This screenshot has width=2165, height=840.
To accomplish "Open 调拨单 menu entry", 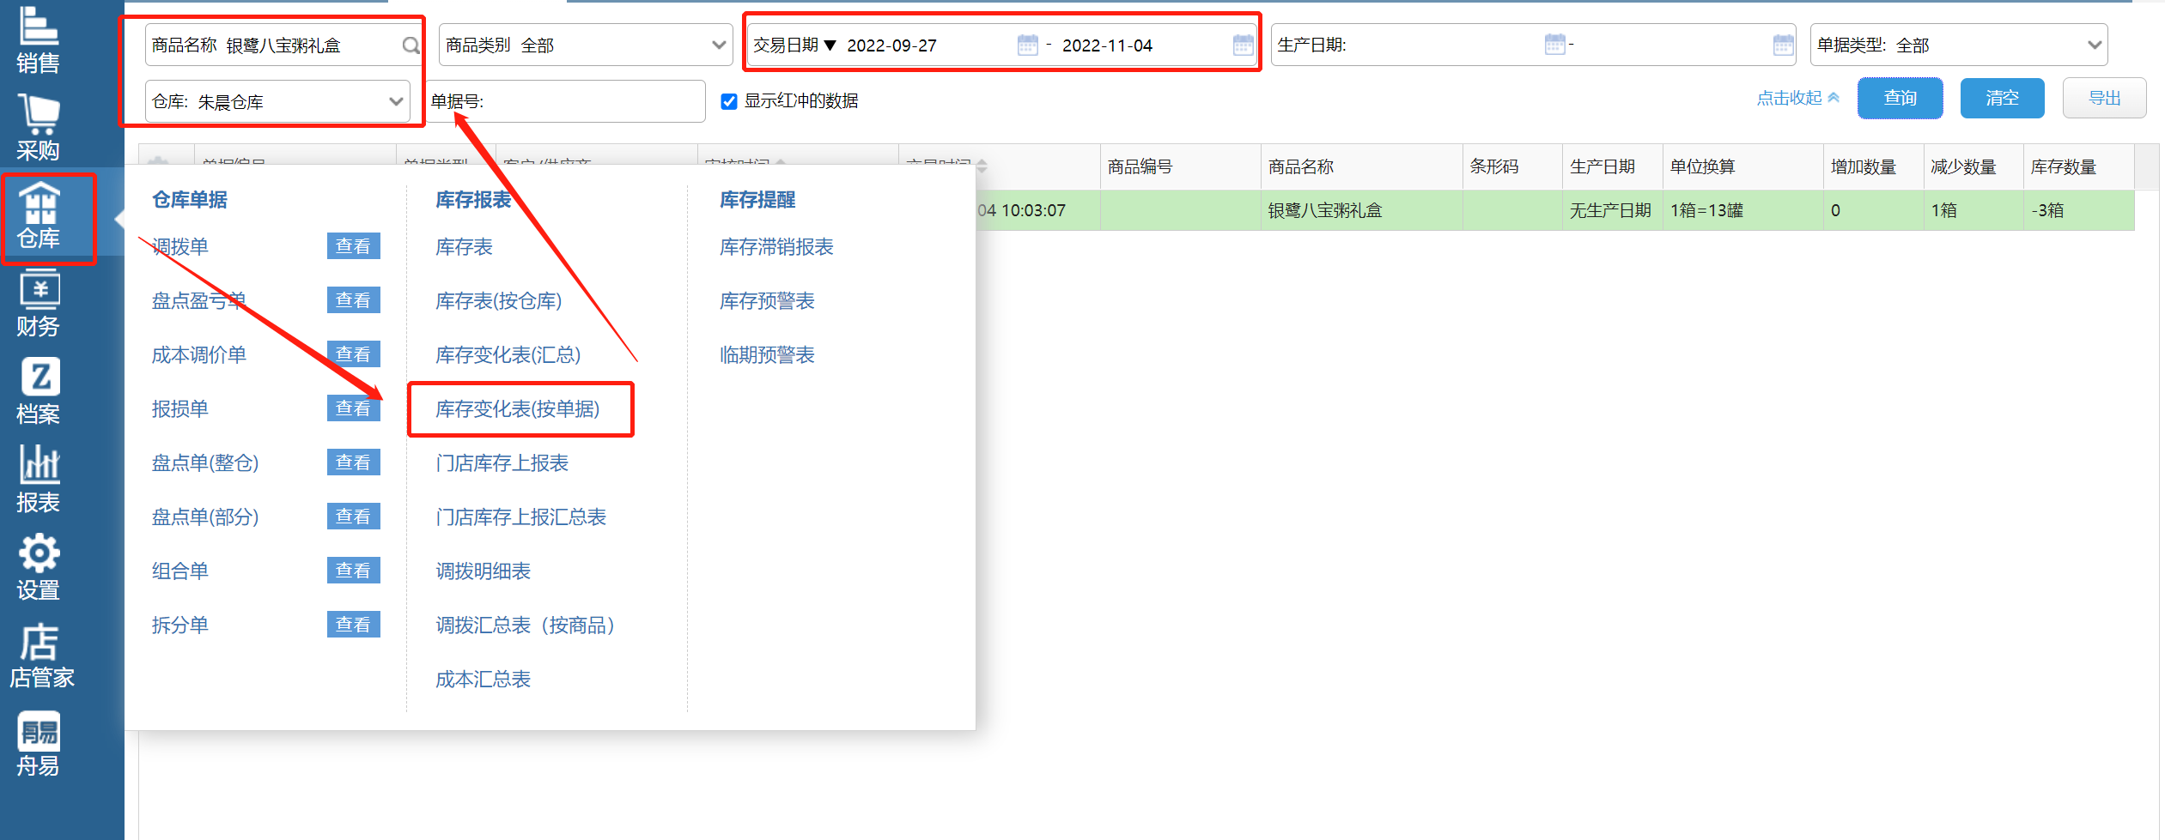I will (179, 247).
